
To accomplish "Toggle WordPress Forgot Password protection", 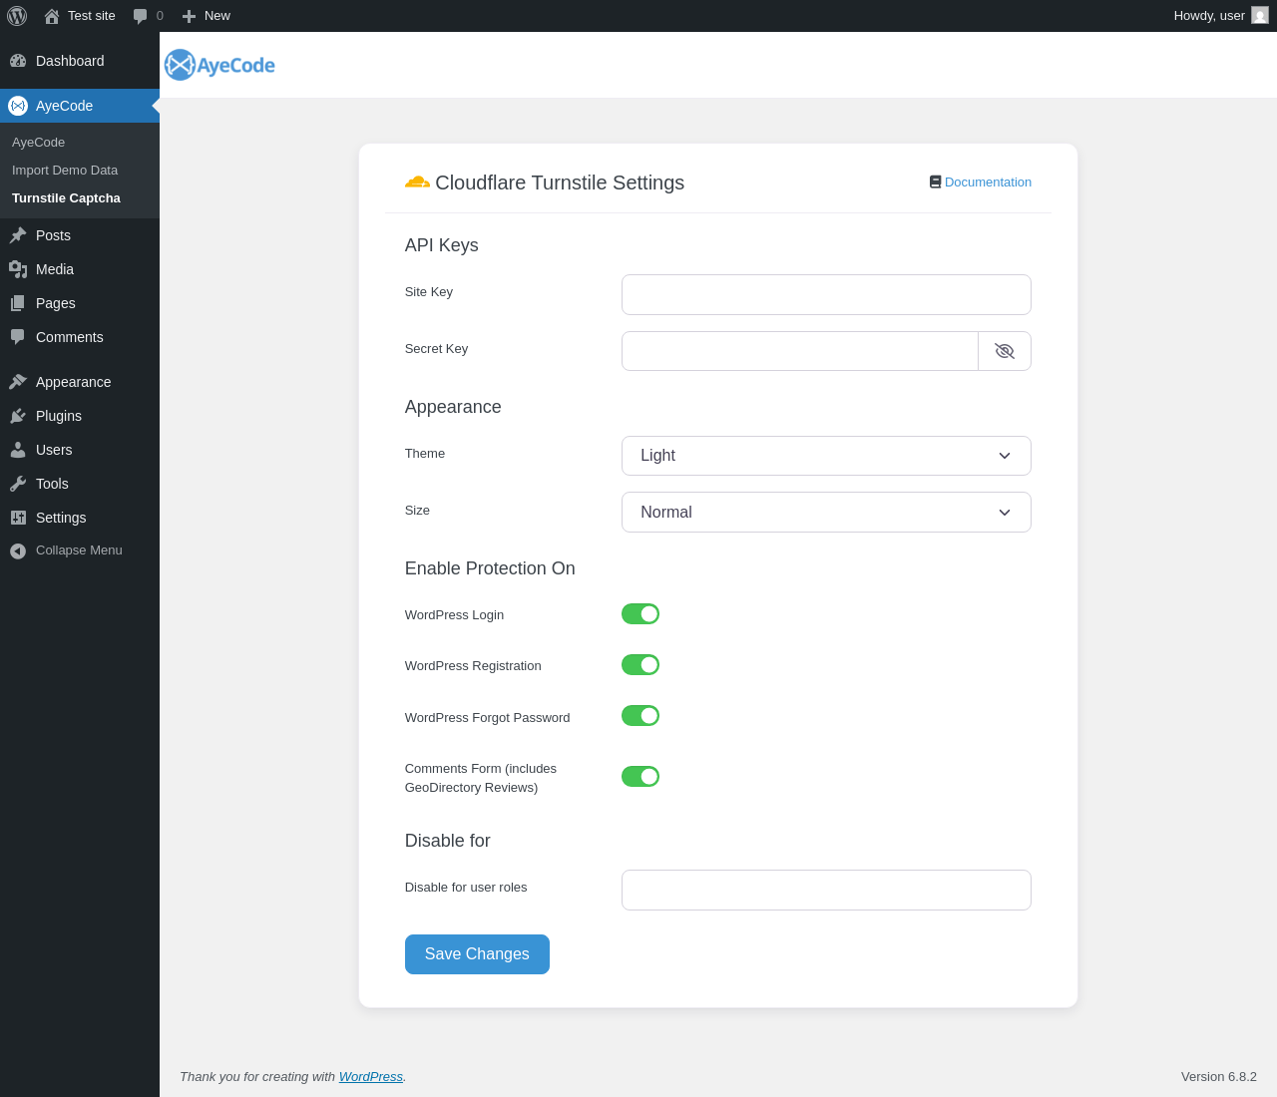I will (640, 716).
